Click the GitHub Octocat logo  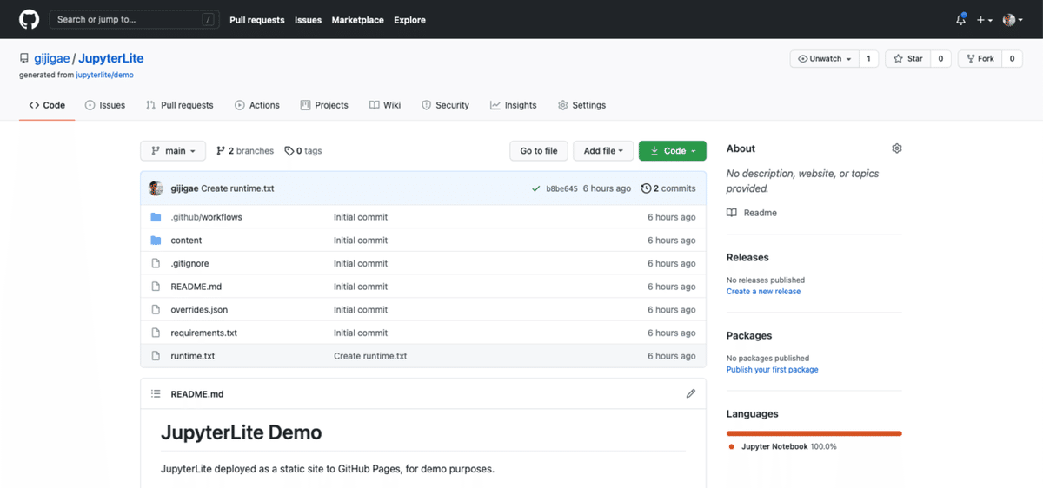29,19
